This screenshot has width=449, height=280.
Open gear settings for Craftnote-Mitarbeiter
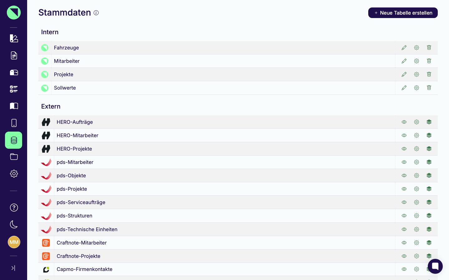(417, 243)
